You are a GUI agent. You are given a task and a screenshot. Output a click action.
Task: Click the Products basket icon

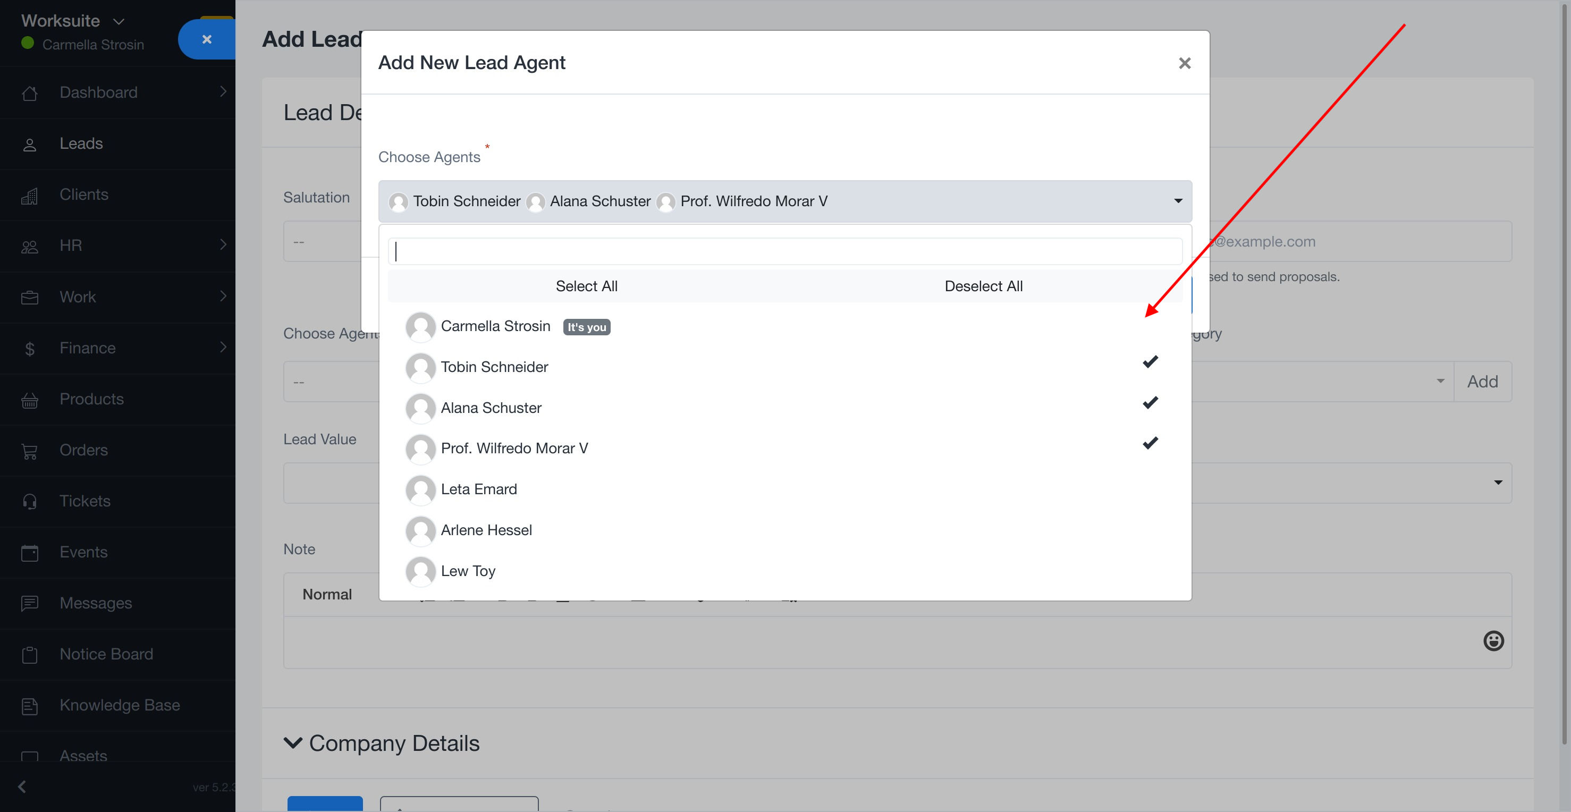coord(29,400)
